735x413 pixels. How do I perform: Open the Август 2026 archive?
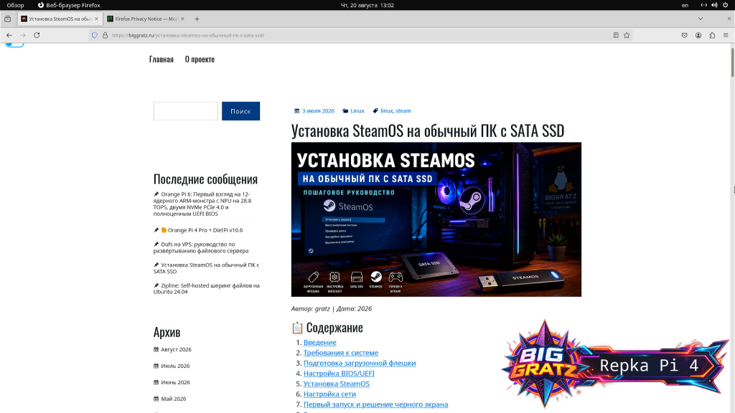tap(176, 349)
